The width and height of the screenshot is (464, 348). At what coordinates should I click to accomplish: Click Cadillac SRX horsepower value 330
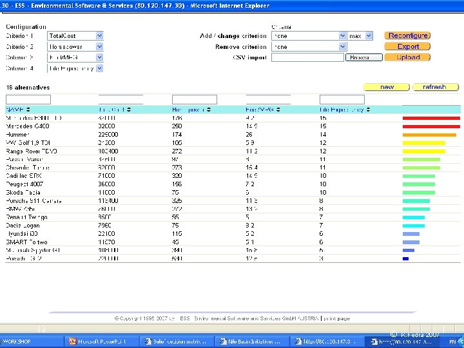coord(177,176)
